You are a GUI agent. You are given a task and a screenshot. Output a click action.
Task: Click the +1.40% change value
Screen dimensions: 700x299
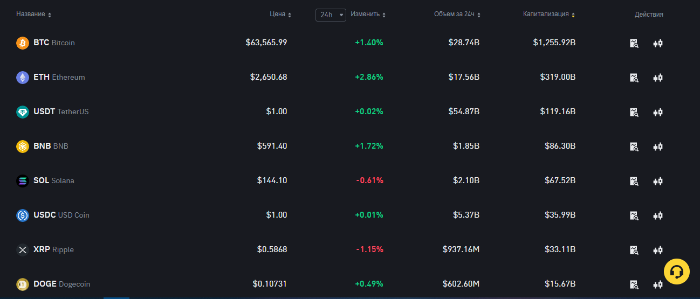tap(369, 43)
